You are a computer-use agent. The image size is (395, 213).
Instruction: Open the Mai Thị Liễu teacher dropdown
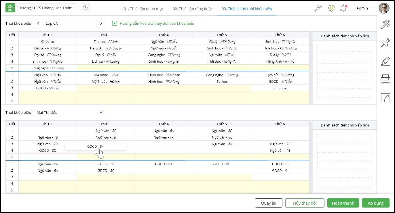tap(69, 112)
